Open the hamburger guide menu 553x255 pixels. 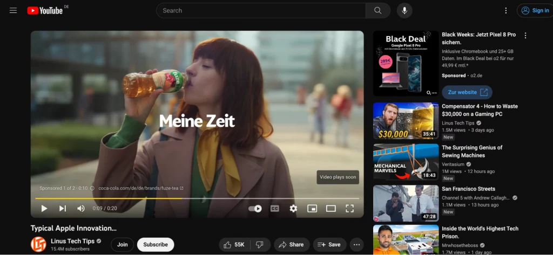(x=13, y=11)
